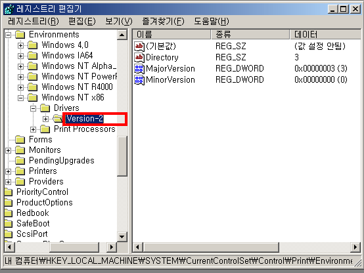Select the Printers tree item

tap(43, 171)
